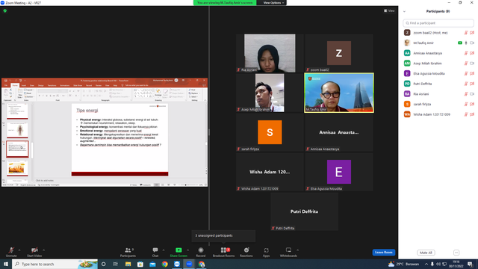Viewport: 478px width, 269px height.
Task: Select sarah firlyza tile
Action: (270, 132)
